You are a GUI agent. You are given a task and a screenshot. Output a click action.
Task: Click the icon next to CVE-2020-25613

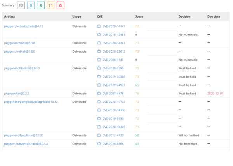coord(99,51)
